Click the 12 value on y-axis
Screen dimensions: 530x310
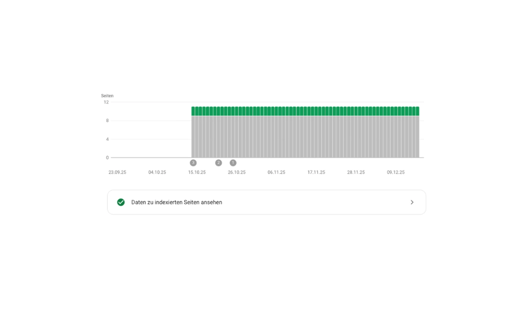pos(106,102)
